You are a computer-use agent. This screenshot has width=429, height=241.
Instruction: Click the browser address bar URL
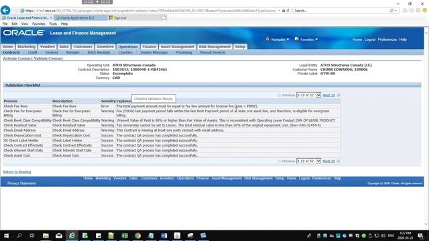(x=150, y=11)
